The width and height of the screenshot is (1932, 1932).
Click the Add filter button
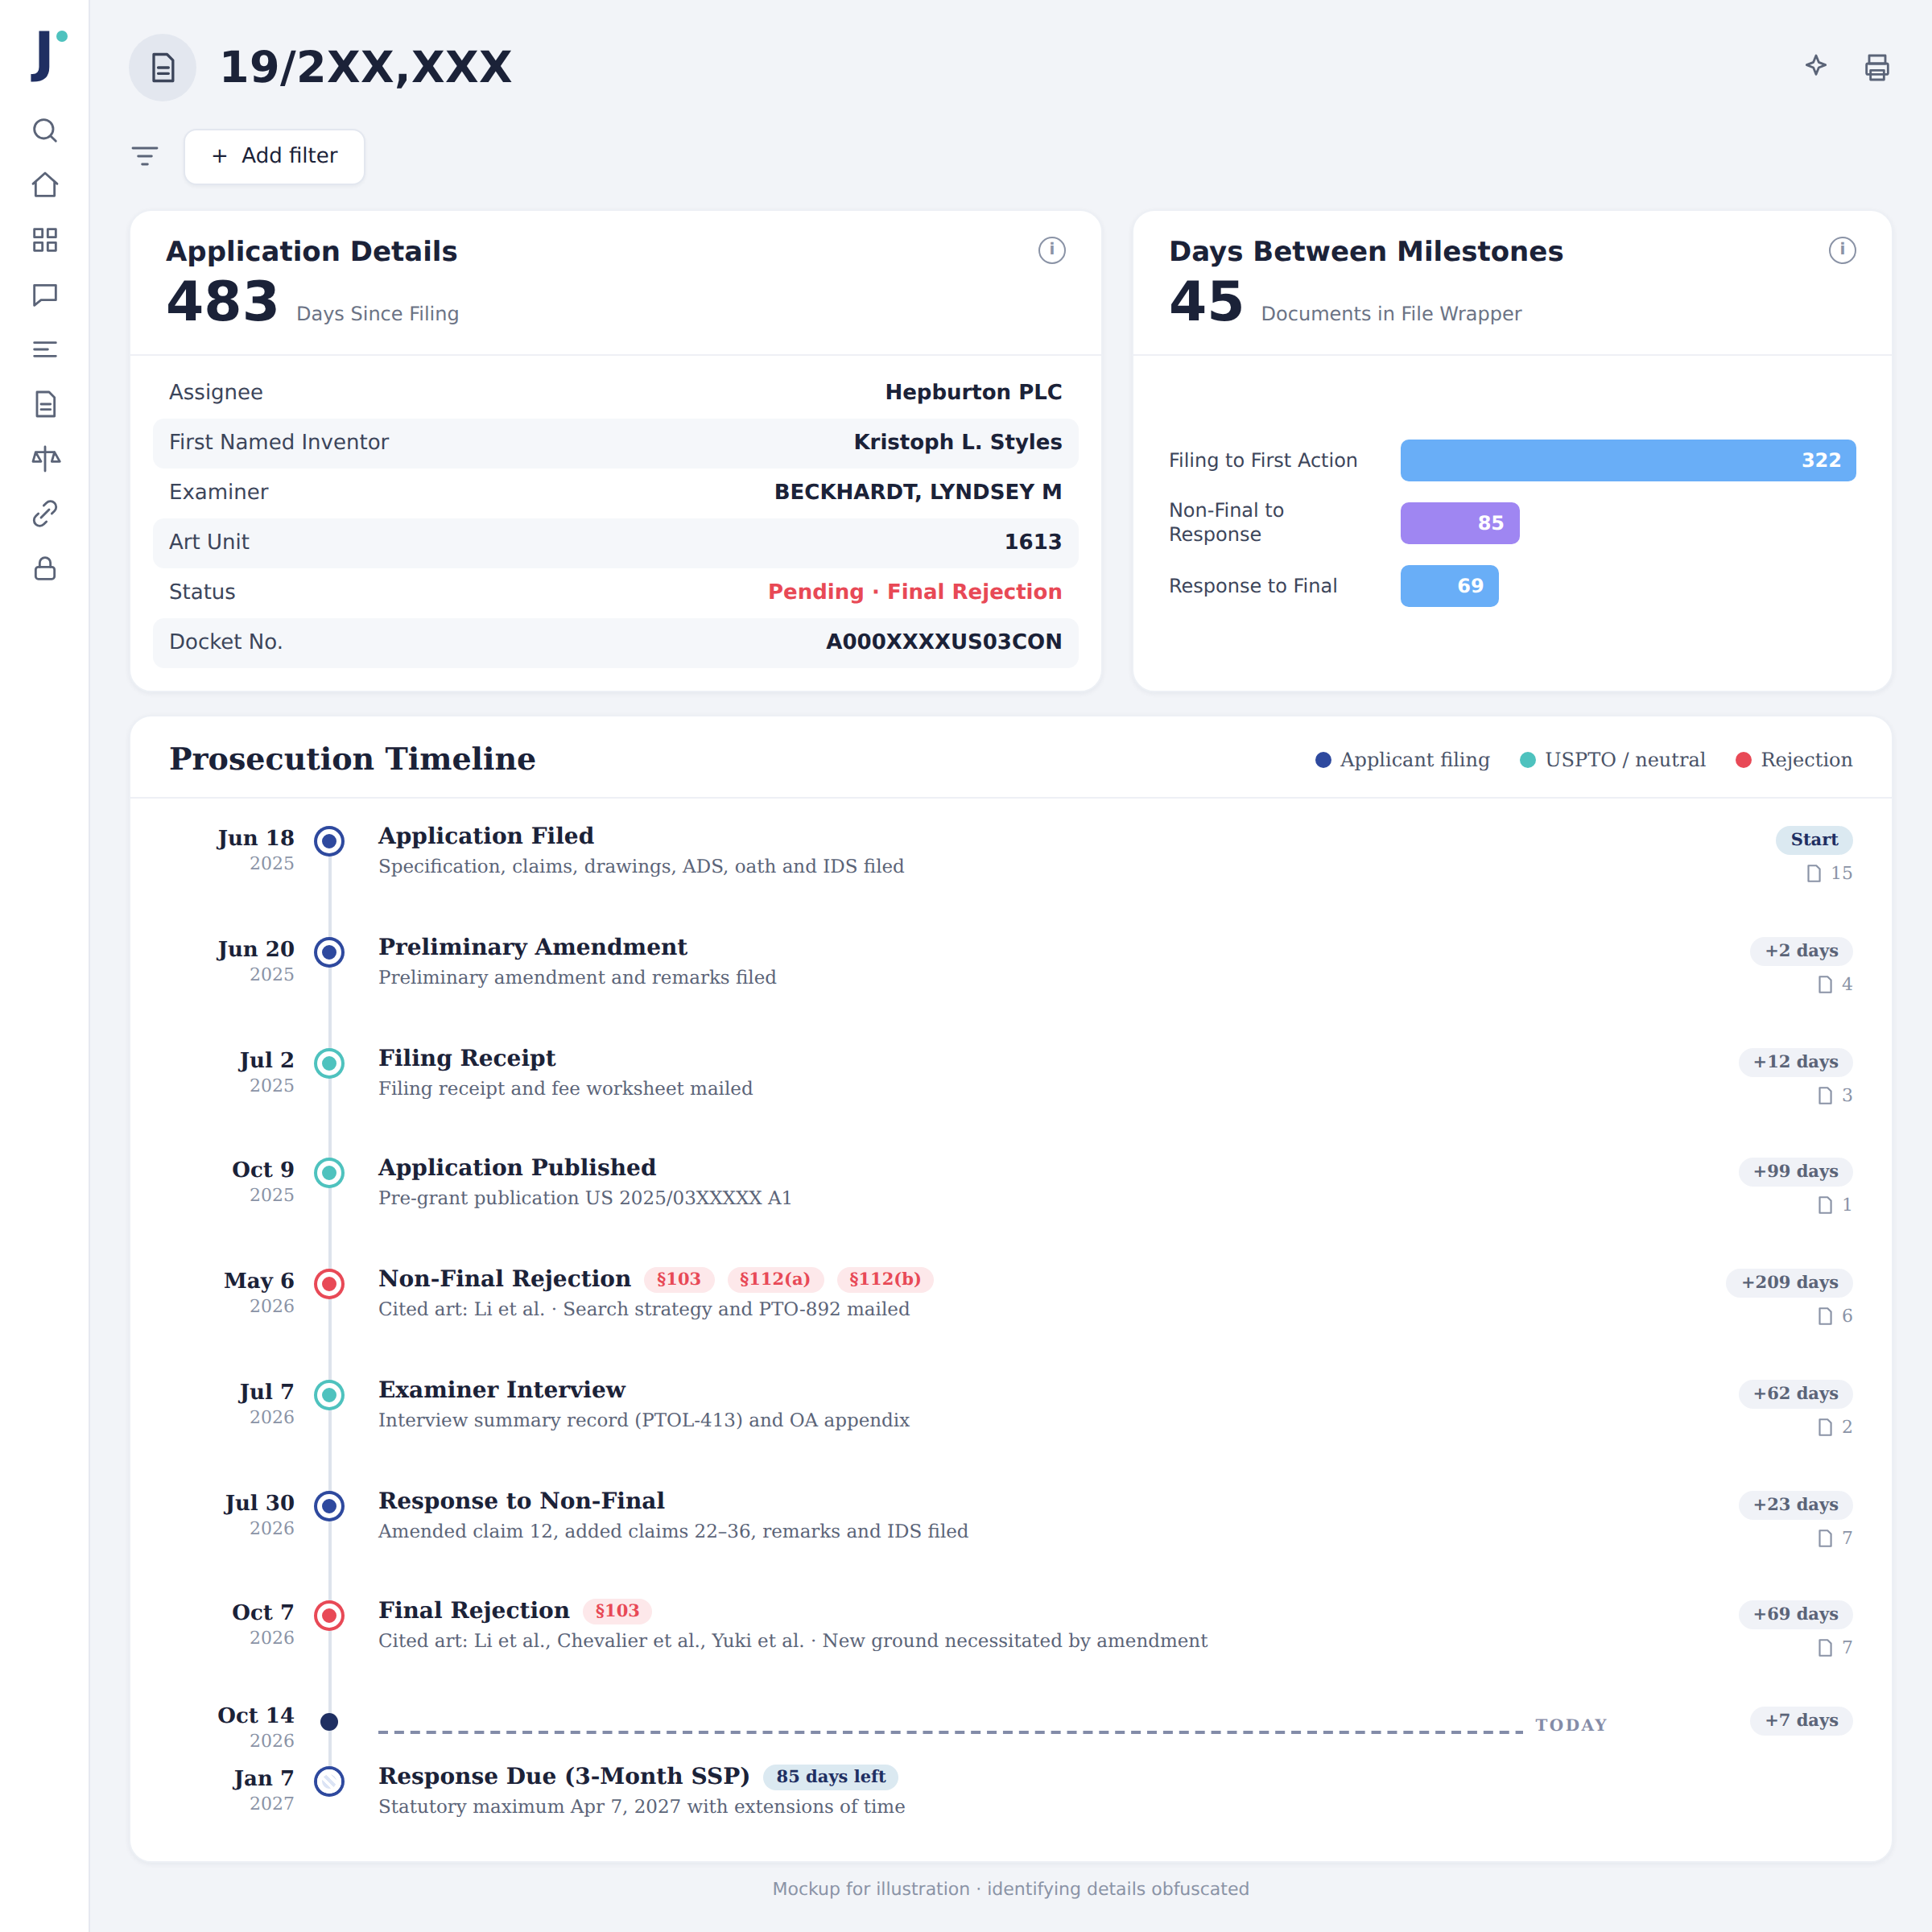pyautogui.click(x=274, y=156)
